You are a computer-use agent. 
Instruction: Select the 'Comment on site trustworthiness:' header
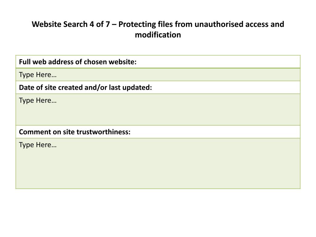pos(75,132)
